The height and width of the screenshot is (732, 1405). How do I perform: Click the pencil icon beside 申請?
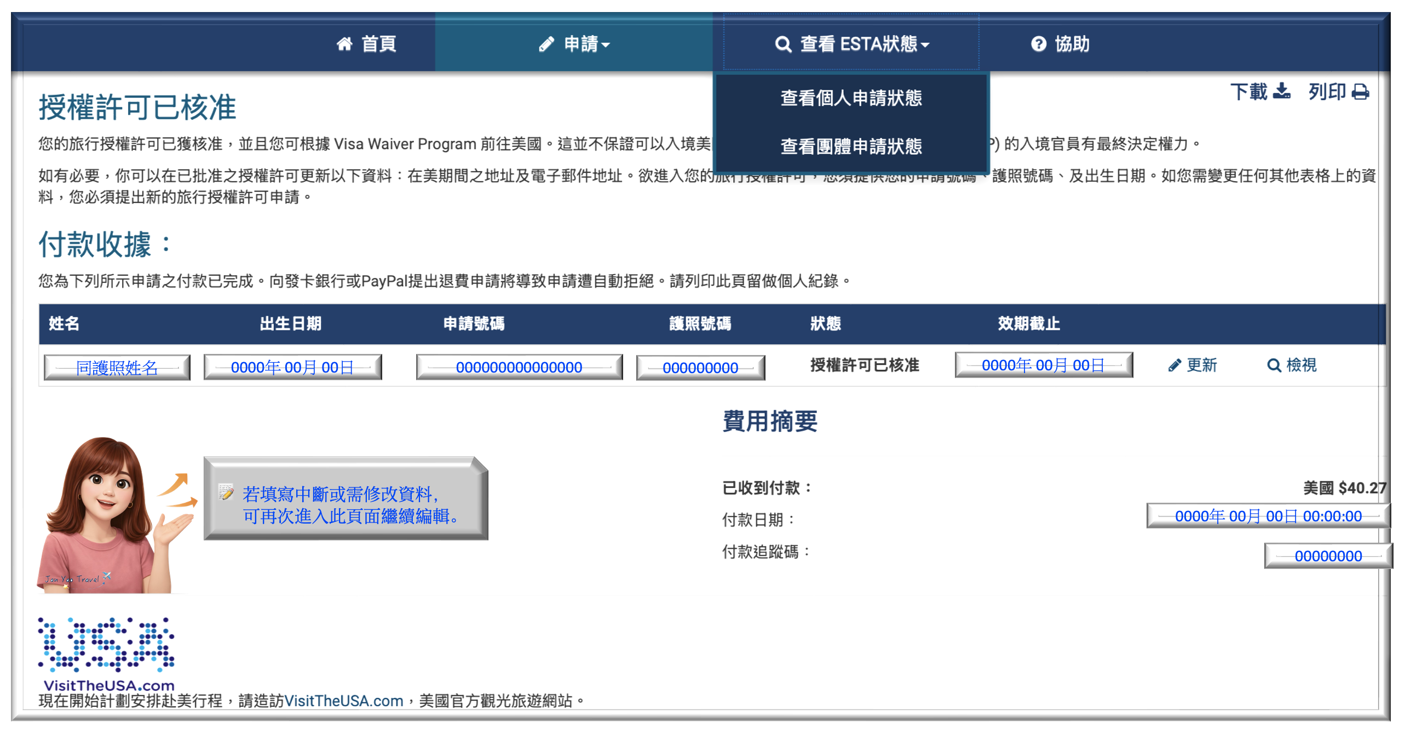point(546,44)
